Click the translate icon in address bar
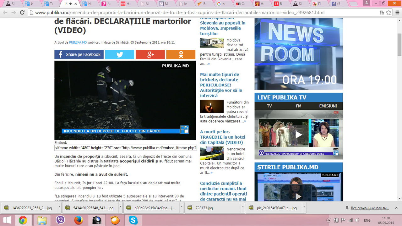The image size is (402, 226). 382,13
